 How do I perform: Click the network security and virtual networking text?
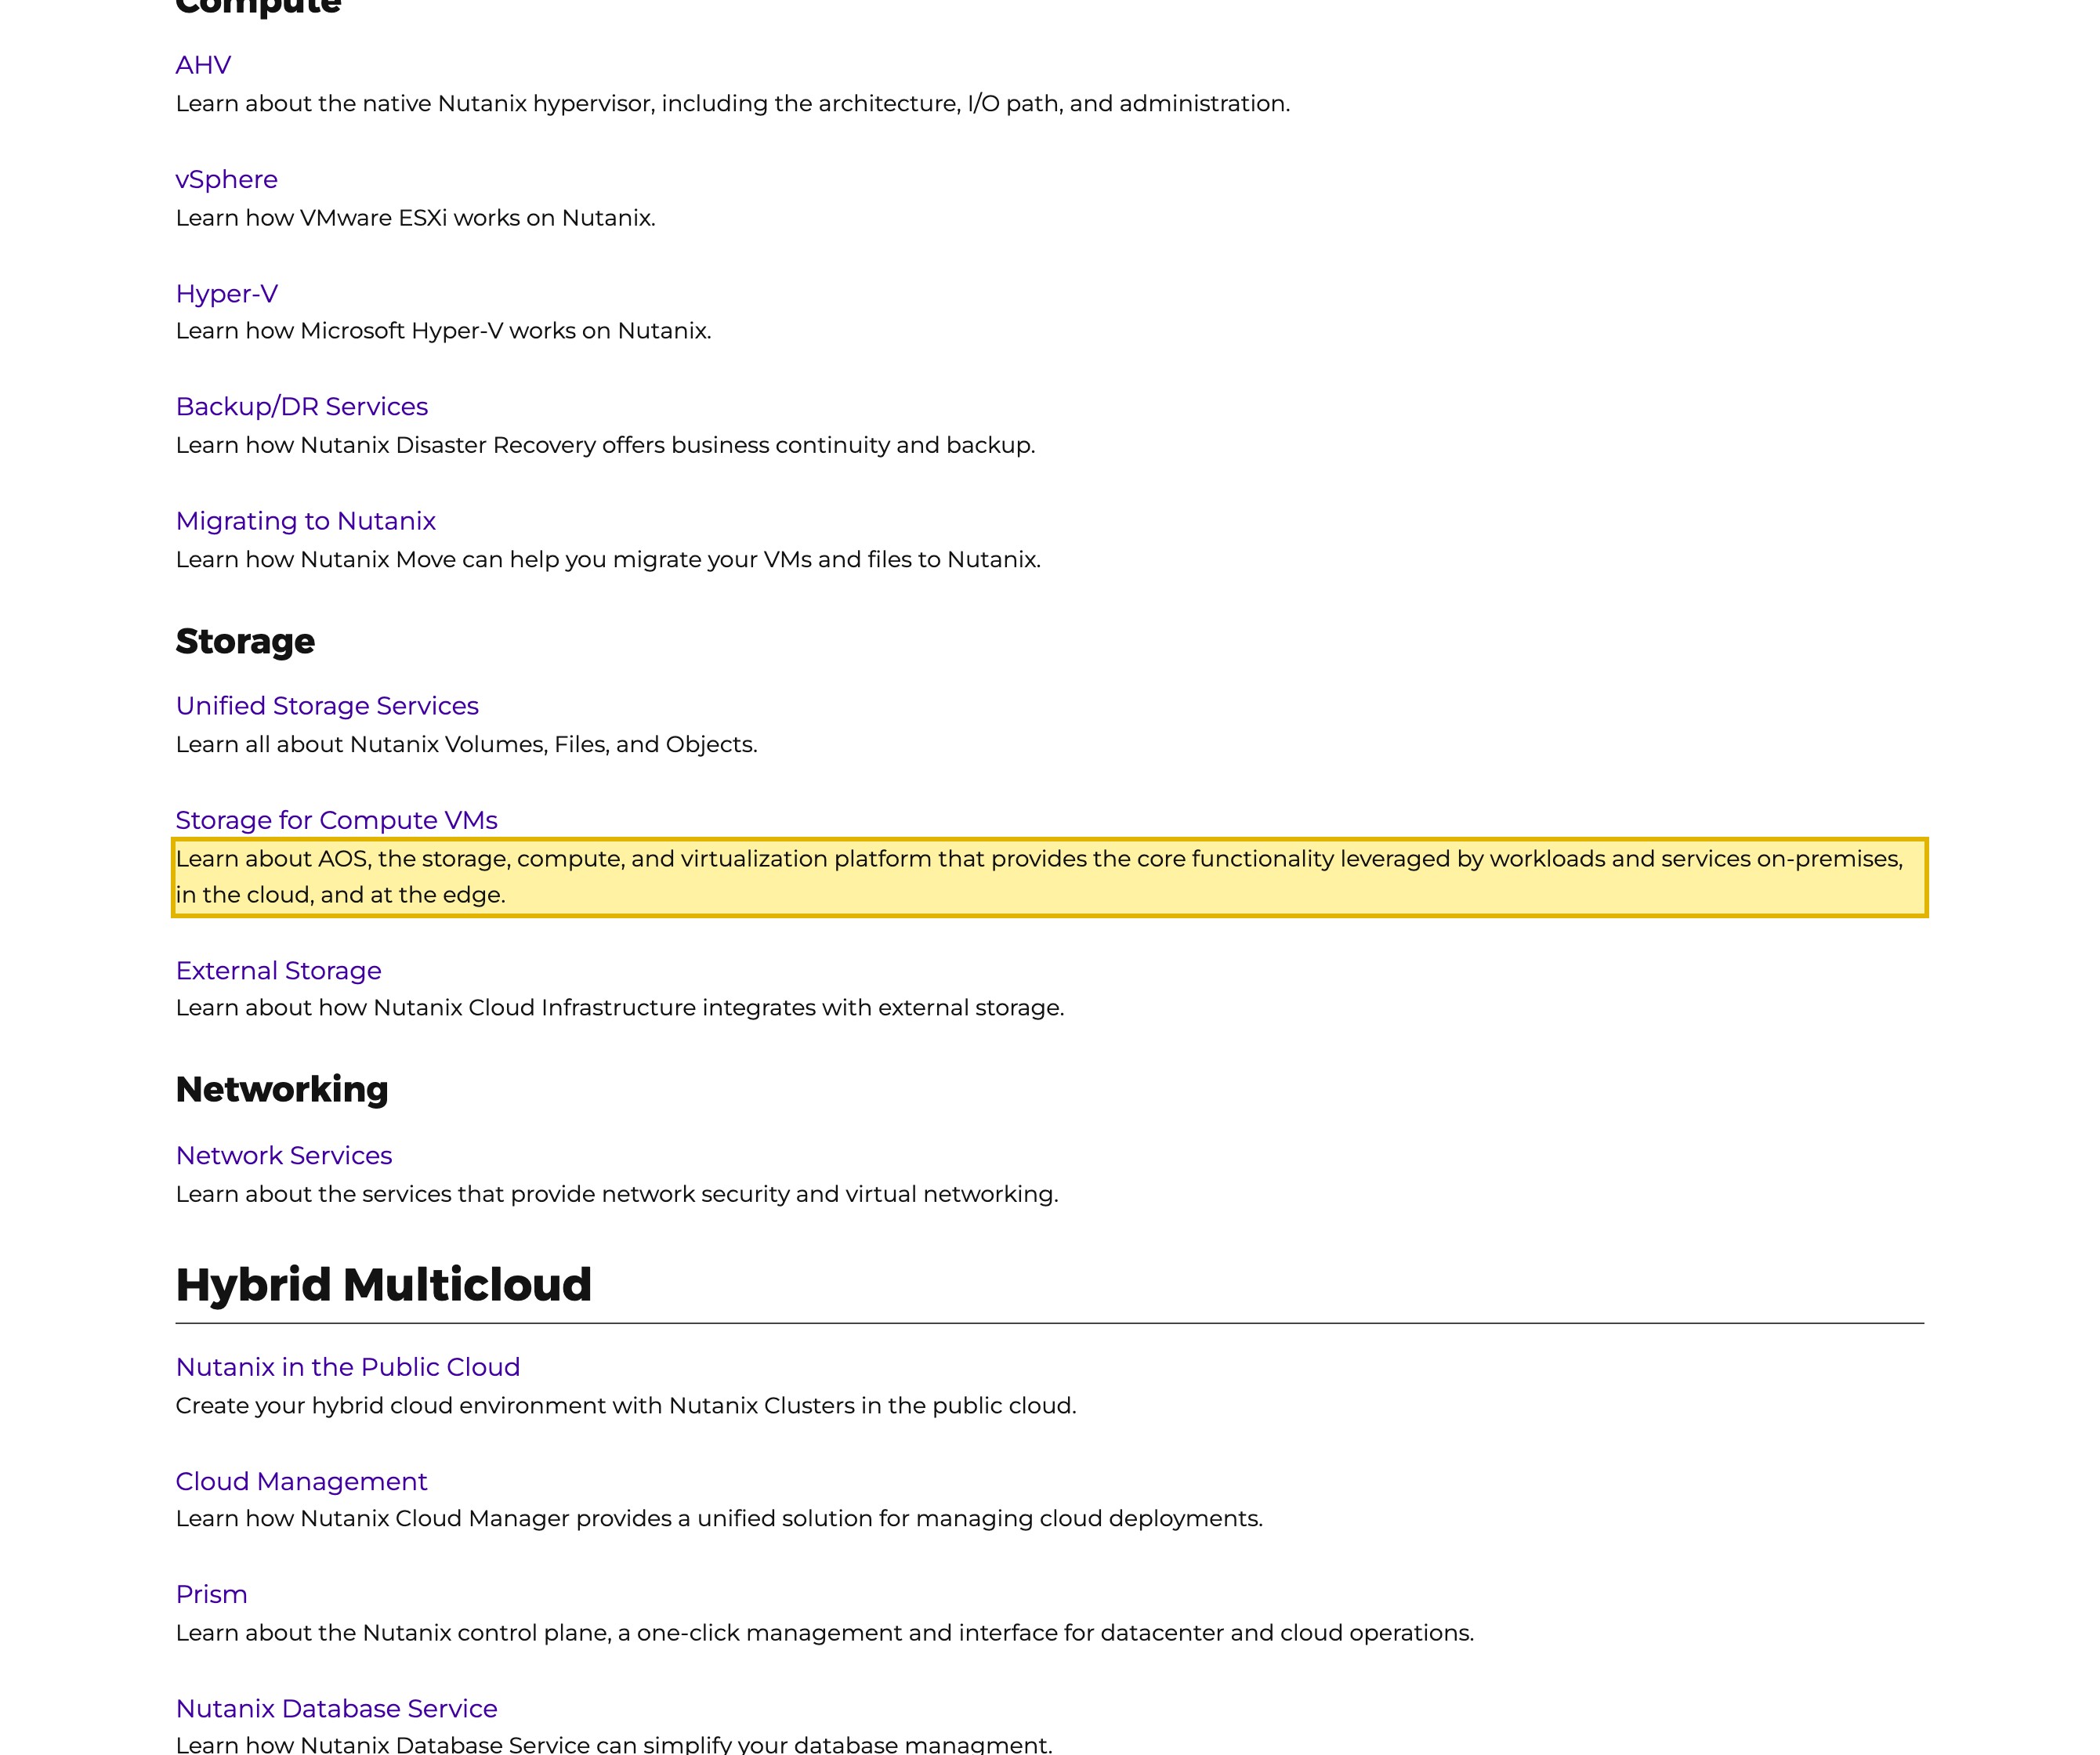616,1194
